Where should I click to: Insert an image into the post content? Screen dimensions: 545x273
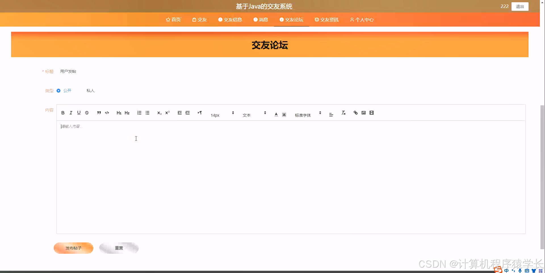(x=363, y=113)
